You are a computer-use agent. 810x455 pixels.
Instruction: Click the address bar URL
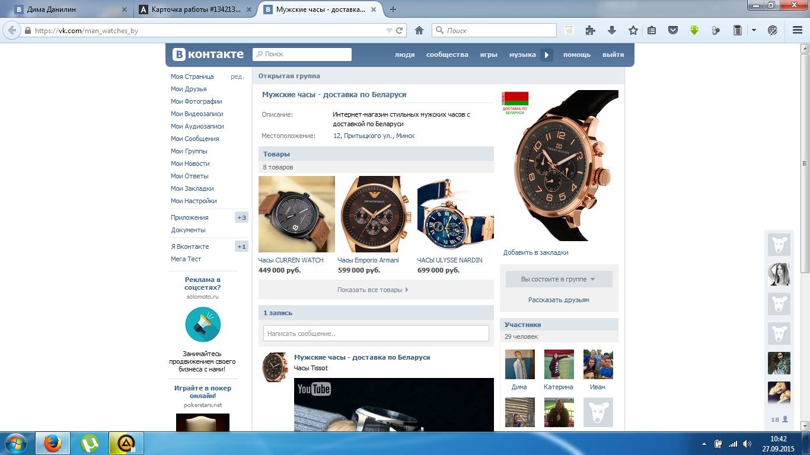click(87, 30)
